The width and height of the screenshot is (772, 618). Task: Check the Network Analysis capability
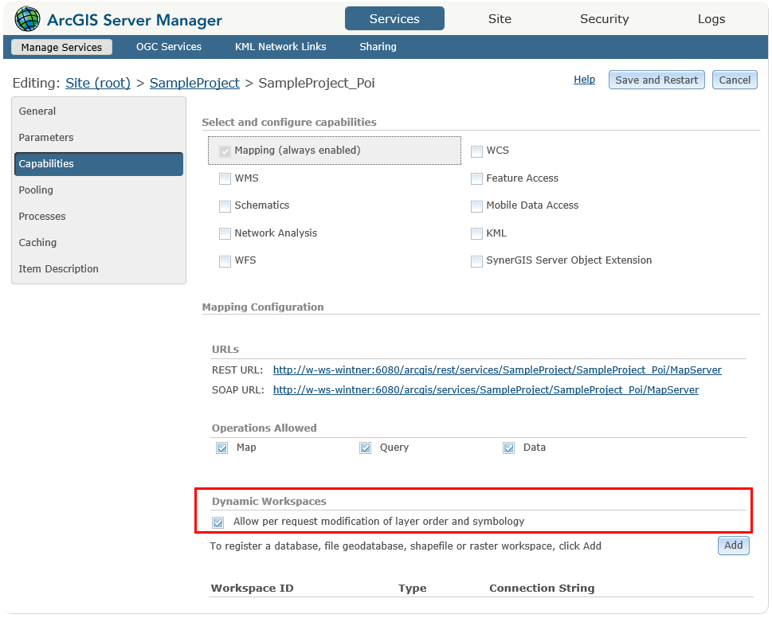(225, 233)
